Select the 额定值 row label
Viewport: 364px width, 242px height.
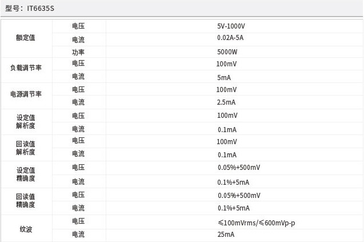tap(26, 38)
